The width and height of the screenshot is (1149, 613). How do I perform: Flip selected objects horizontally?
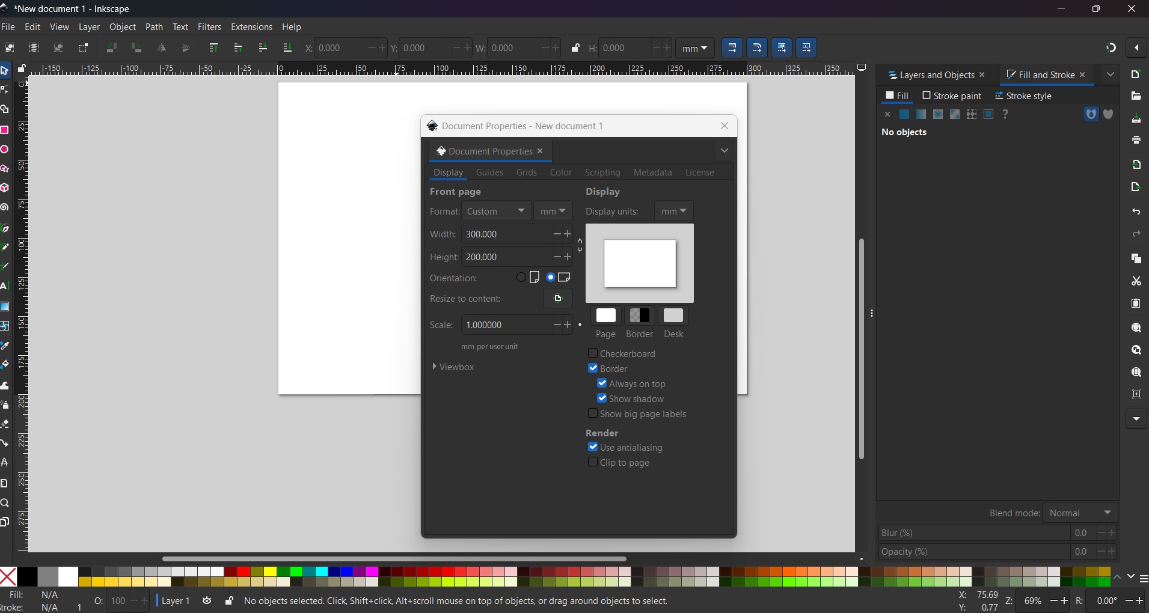pyautogui.click(x=162, y=48)
